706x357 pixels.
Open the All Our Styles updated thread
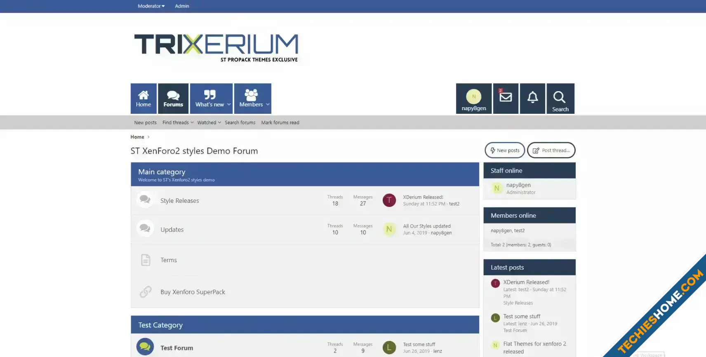(x=427, y=226)
